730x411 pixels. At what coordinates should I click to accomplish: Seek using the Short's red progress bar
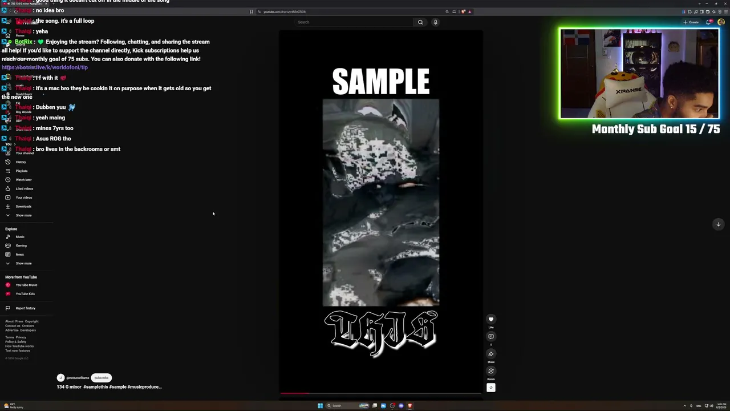point(381,393)
